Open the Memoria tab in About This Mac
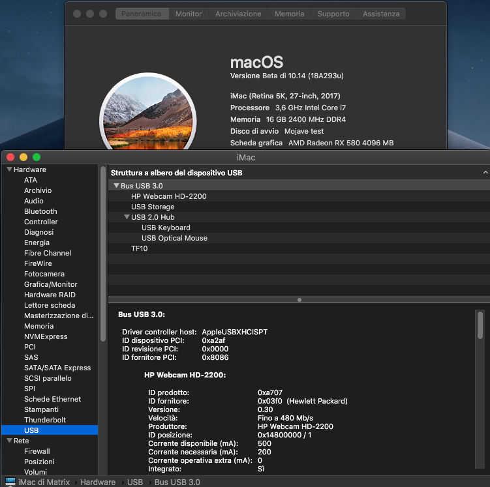Viewport: 490px width, 487px height. (290, 14)
